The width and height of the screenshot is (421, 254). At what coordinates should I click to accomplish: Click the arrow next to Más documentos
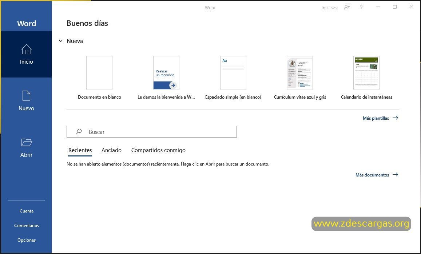(x=395, y=175)
